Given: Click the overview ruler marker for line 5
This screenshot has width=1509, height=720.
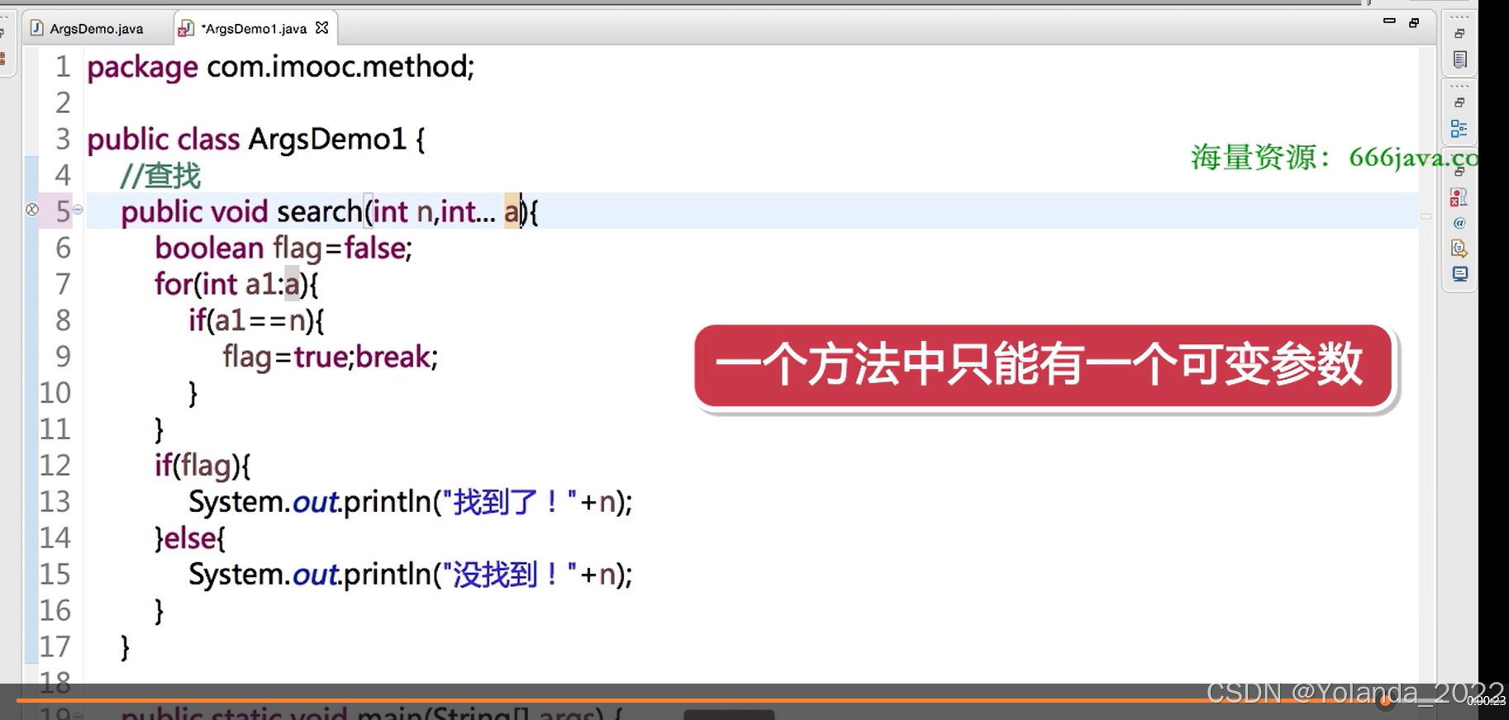Looking at the screenshot, I should 1426,216.
